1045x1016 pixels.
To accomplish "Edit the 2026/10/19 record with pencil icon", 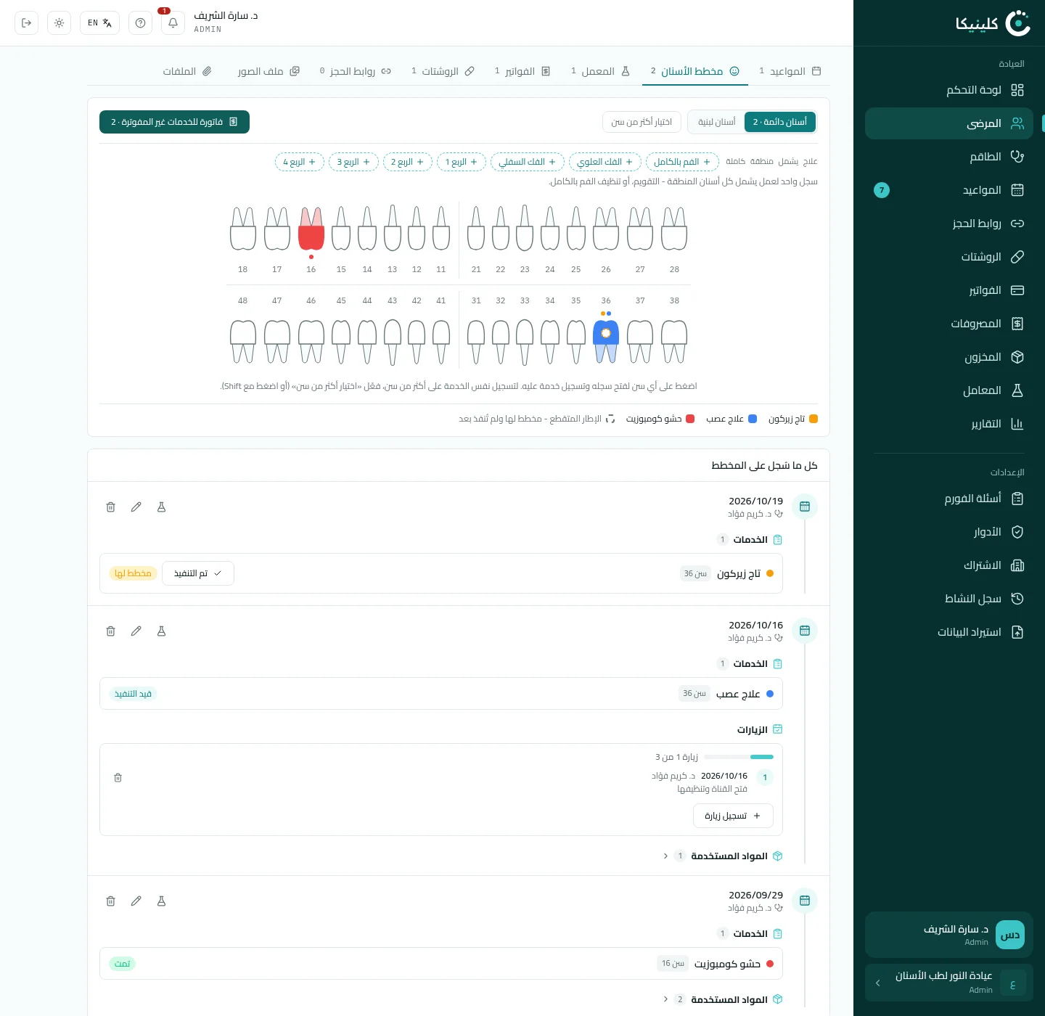I will click(136, 507).
